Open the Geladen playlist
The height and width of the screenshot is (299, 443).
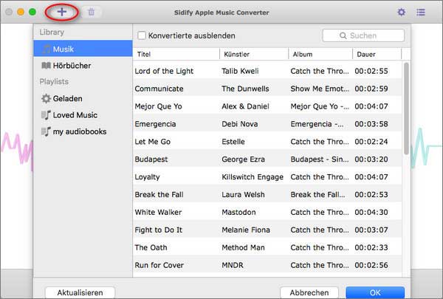click(83, 99)
